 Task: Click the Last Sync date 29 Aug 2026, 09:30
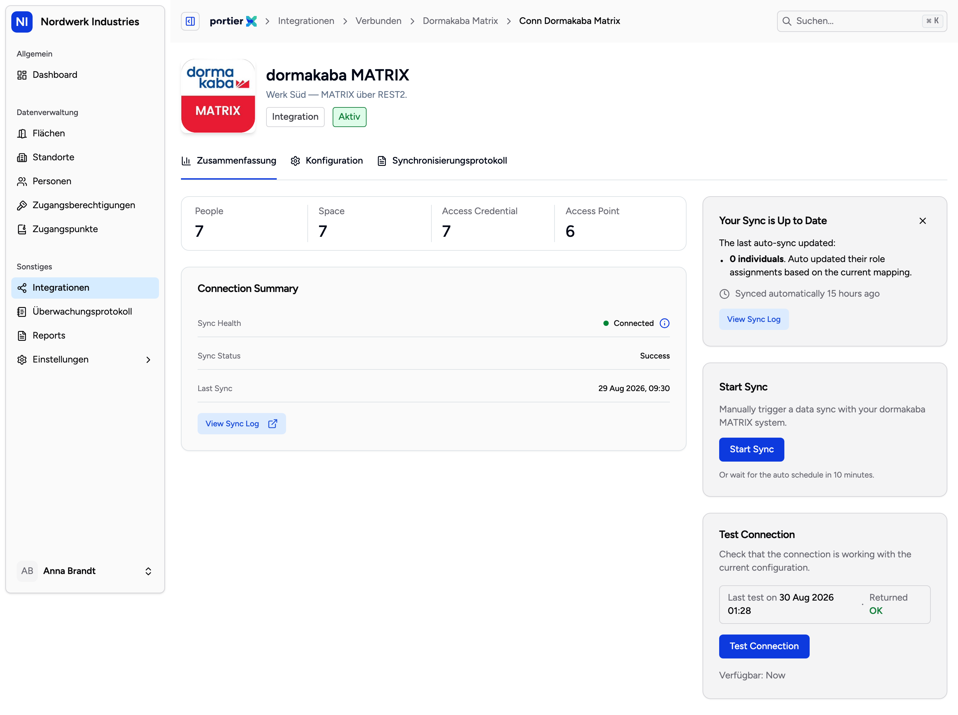point(634,389)
